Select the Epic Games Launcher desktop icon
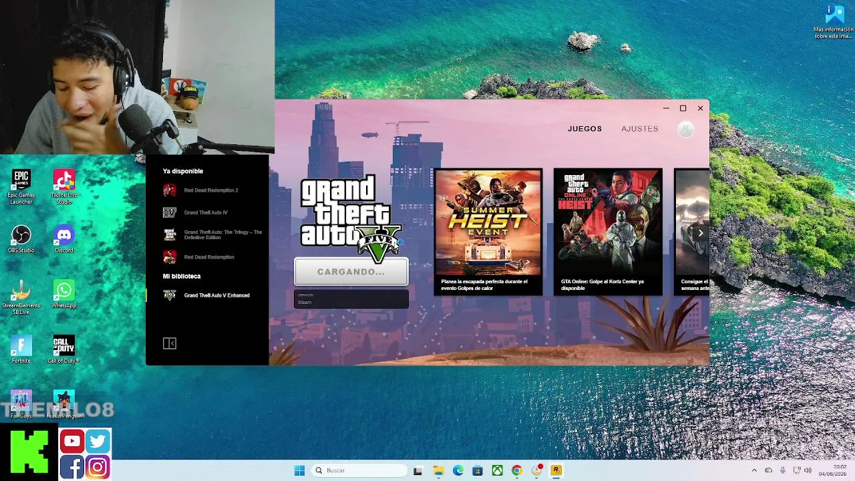 click(21, 187)
